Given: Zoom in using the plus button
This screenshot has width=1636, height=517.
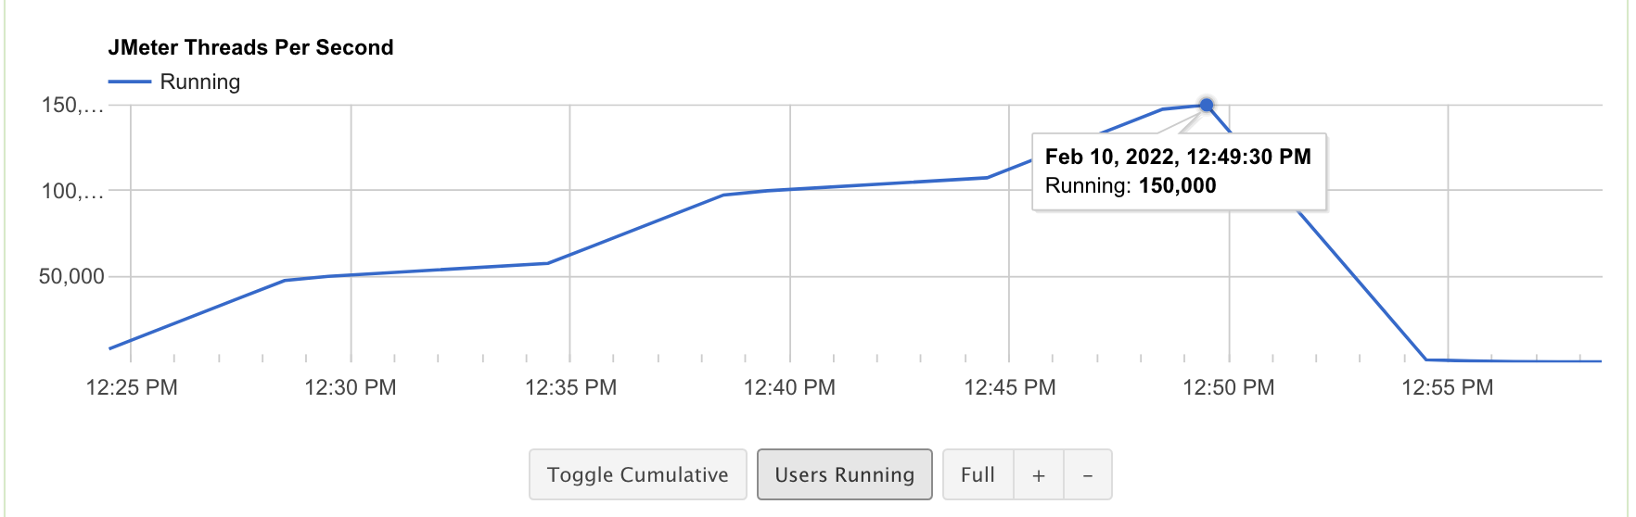Looking at the screenshot, I should pos(1039,474).
